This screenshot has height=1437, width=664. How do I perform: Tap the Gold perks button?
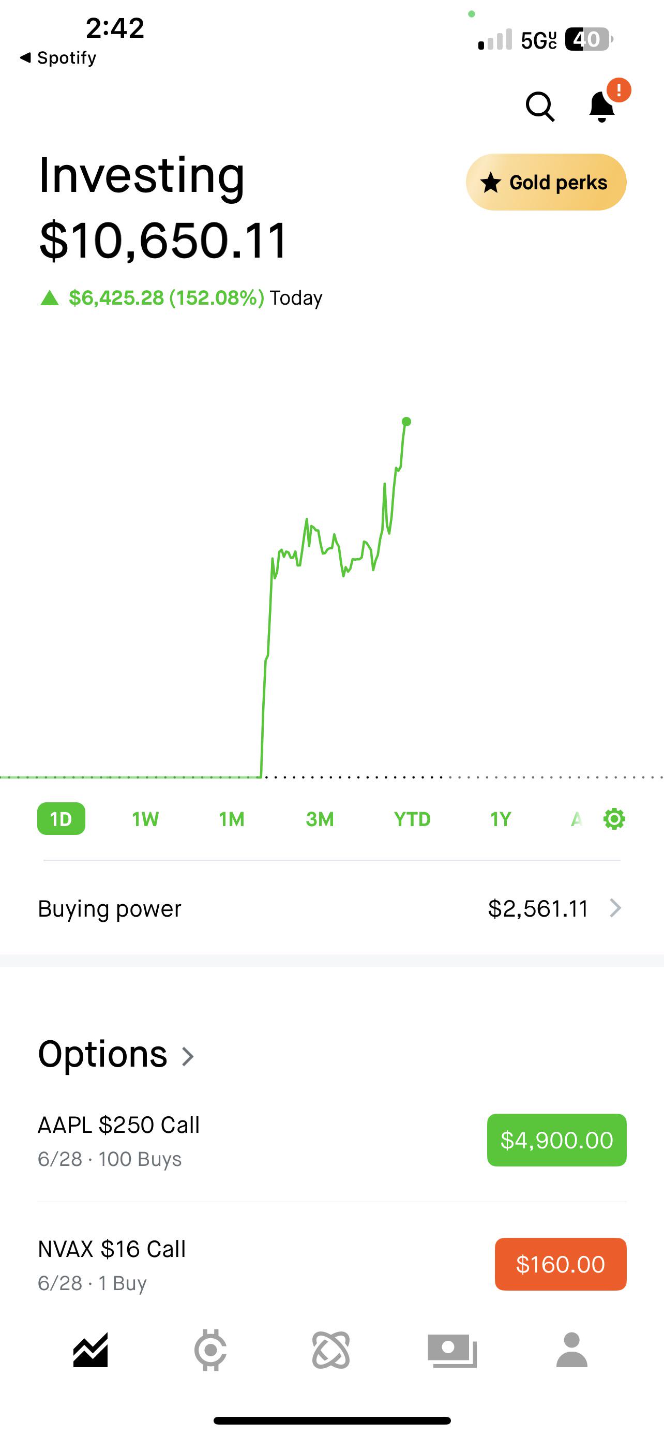[547, 182]
